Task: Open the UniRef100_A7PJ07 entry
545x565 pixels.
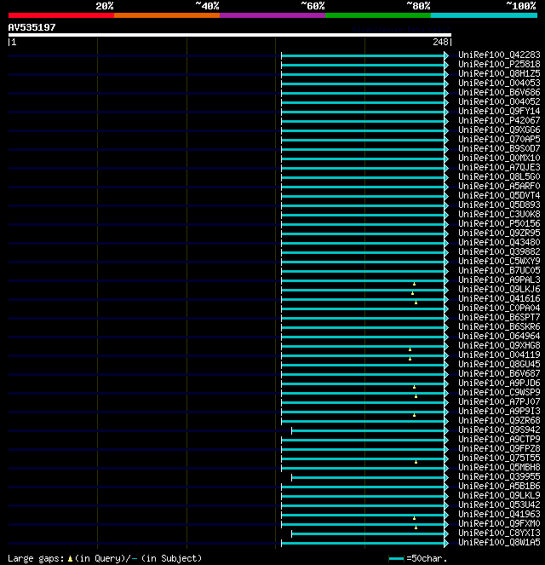Action: click(x=499, y=401)
